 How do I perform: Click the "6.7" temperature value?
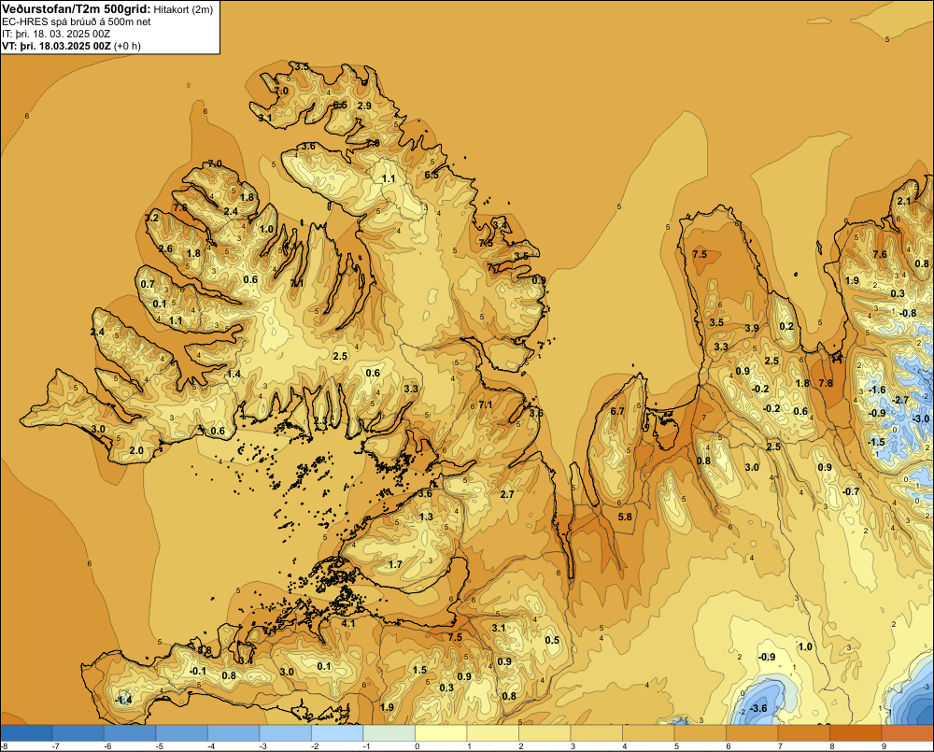pyautogui.click(x=617, y=411)
